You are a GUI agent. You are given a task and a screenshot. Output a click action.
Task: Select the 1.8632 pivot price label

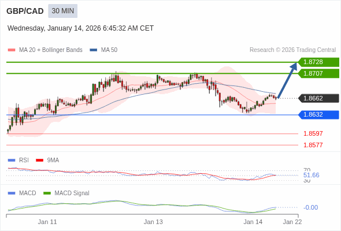pyautogui.click(x=318, y=115)
